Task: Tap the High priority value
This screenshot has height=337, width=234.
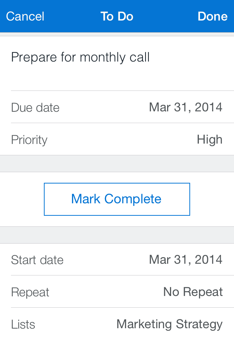Action: (210, 140)
